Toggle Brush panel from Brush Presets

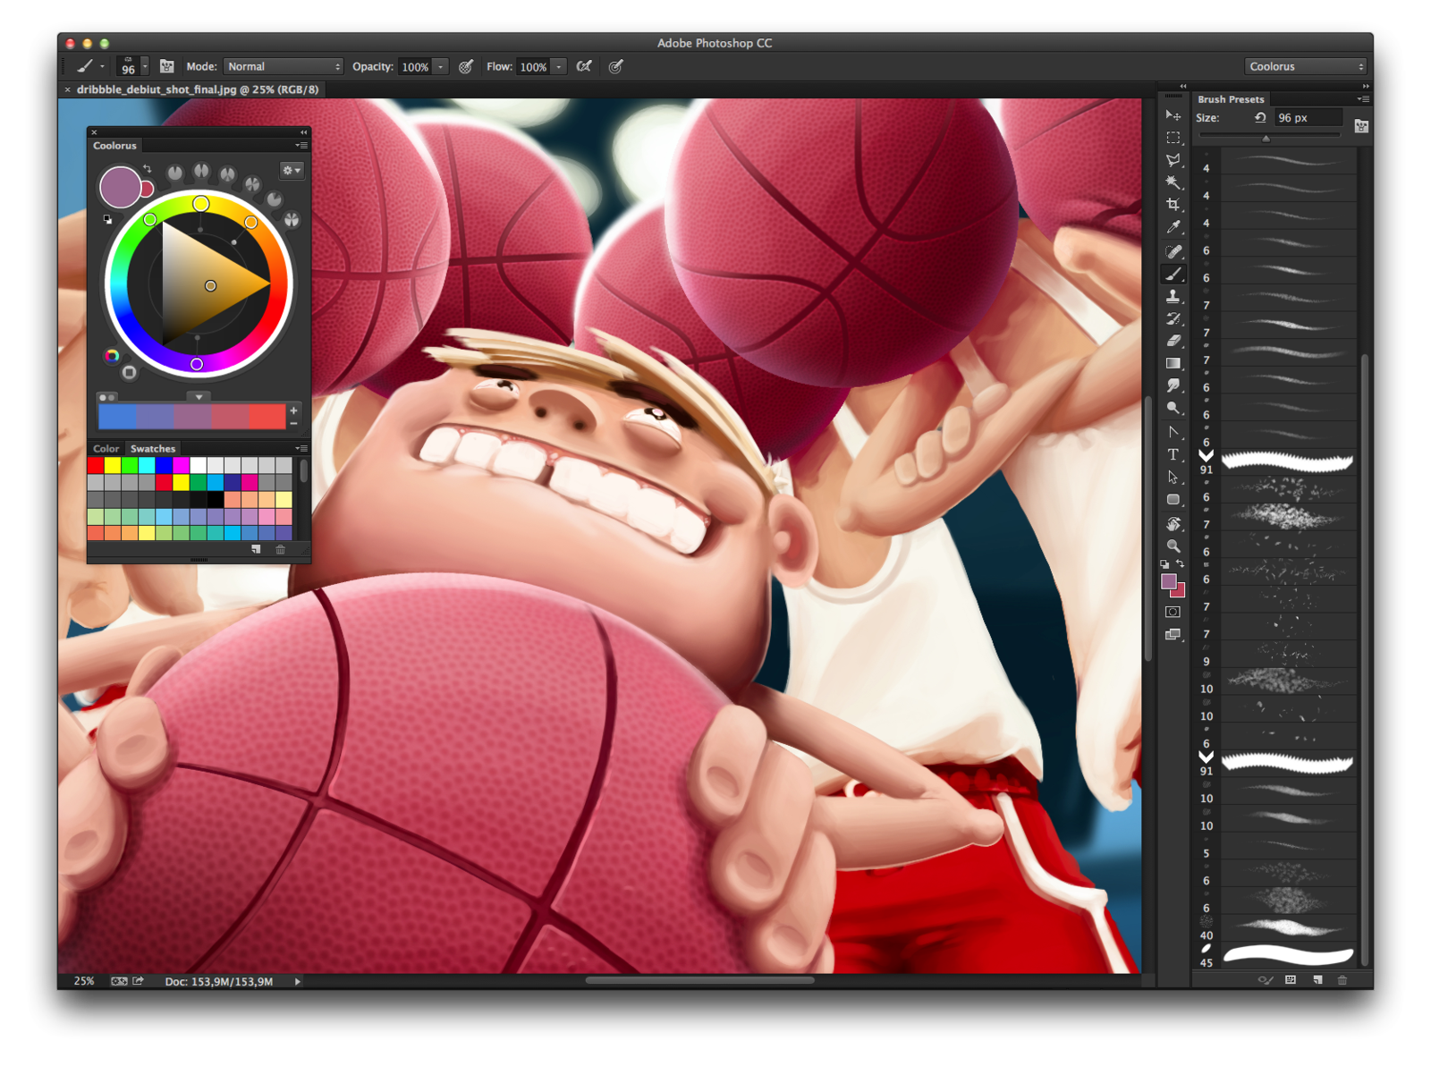click(x=1361, y=126)
